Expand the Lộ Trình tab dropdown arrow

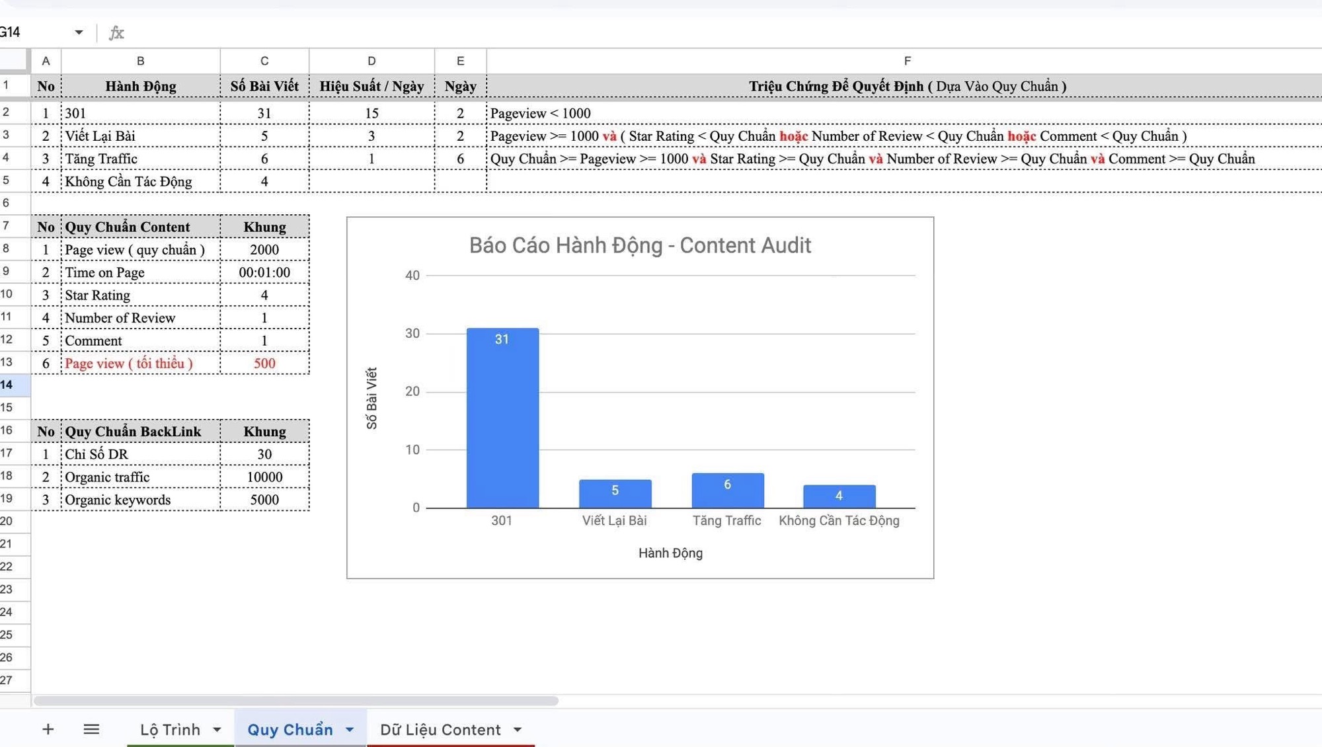pos(217,730)
